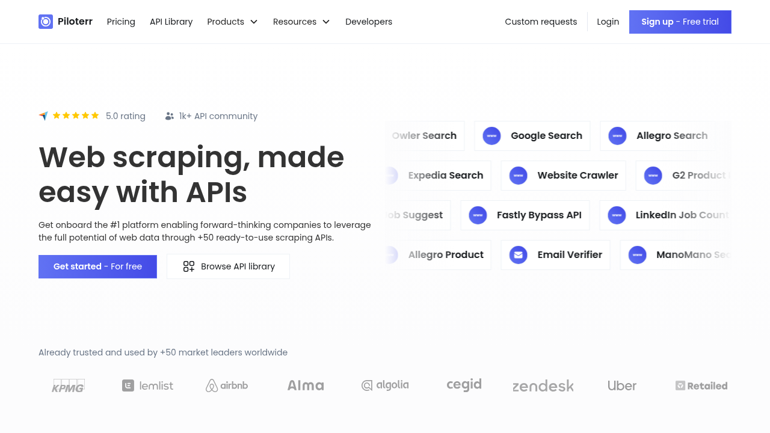Click the Allegro Search API icon
Viewport: 770px width, 433px height.
pos(617,136)
